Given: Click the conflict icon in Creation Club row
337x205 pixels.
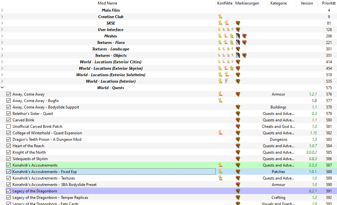Looking at the screenshot, I should [x=220, y=16].
